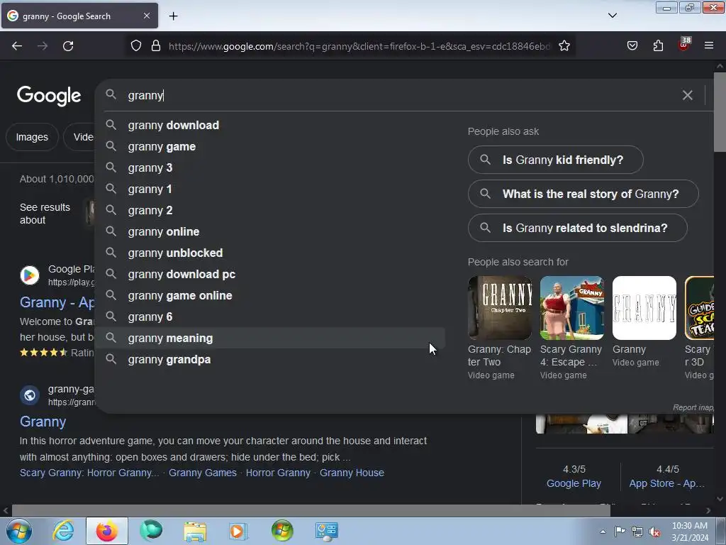This screenshot has height=545, width=726.
Task: Open the App Store rating link
Action: point(666,483)
